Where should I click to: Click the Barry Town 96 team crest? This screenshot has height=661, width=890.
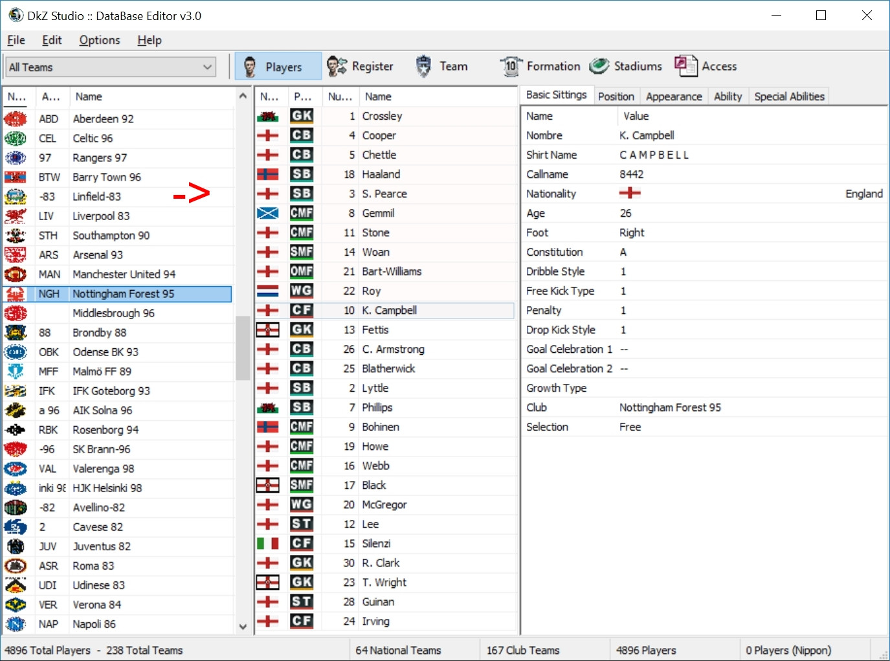[x=16, y=177]
